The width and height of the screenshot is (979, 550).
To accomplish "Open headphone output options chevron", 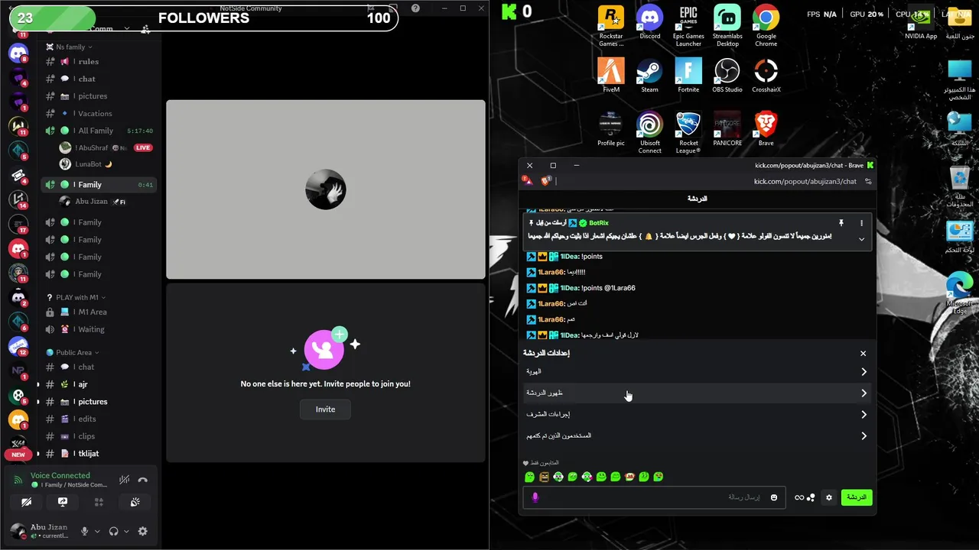I will 126,531.
